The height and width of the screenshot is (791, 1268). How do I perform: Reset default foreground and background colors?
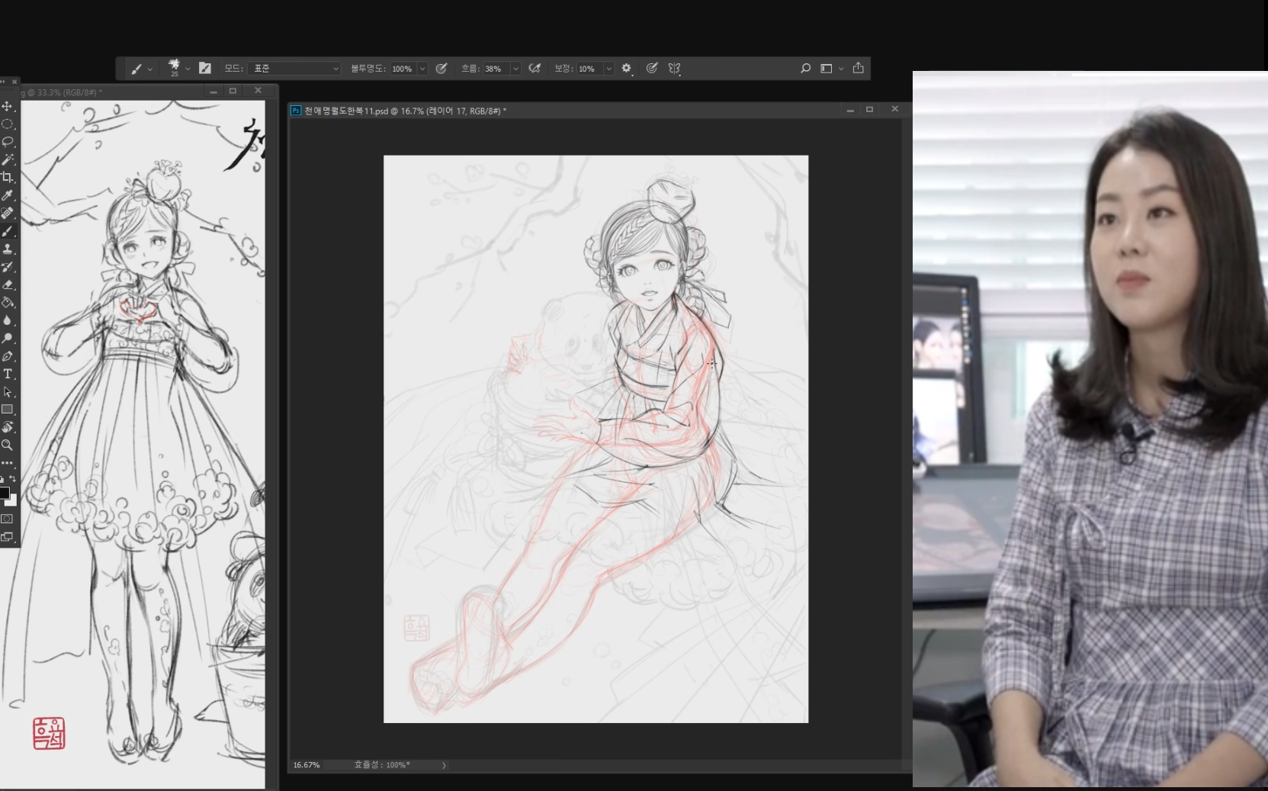(x=2, y=479)
